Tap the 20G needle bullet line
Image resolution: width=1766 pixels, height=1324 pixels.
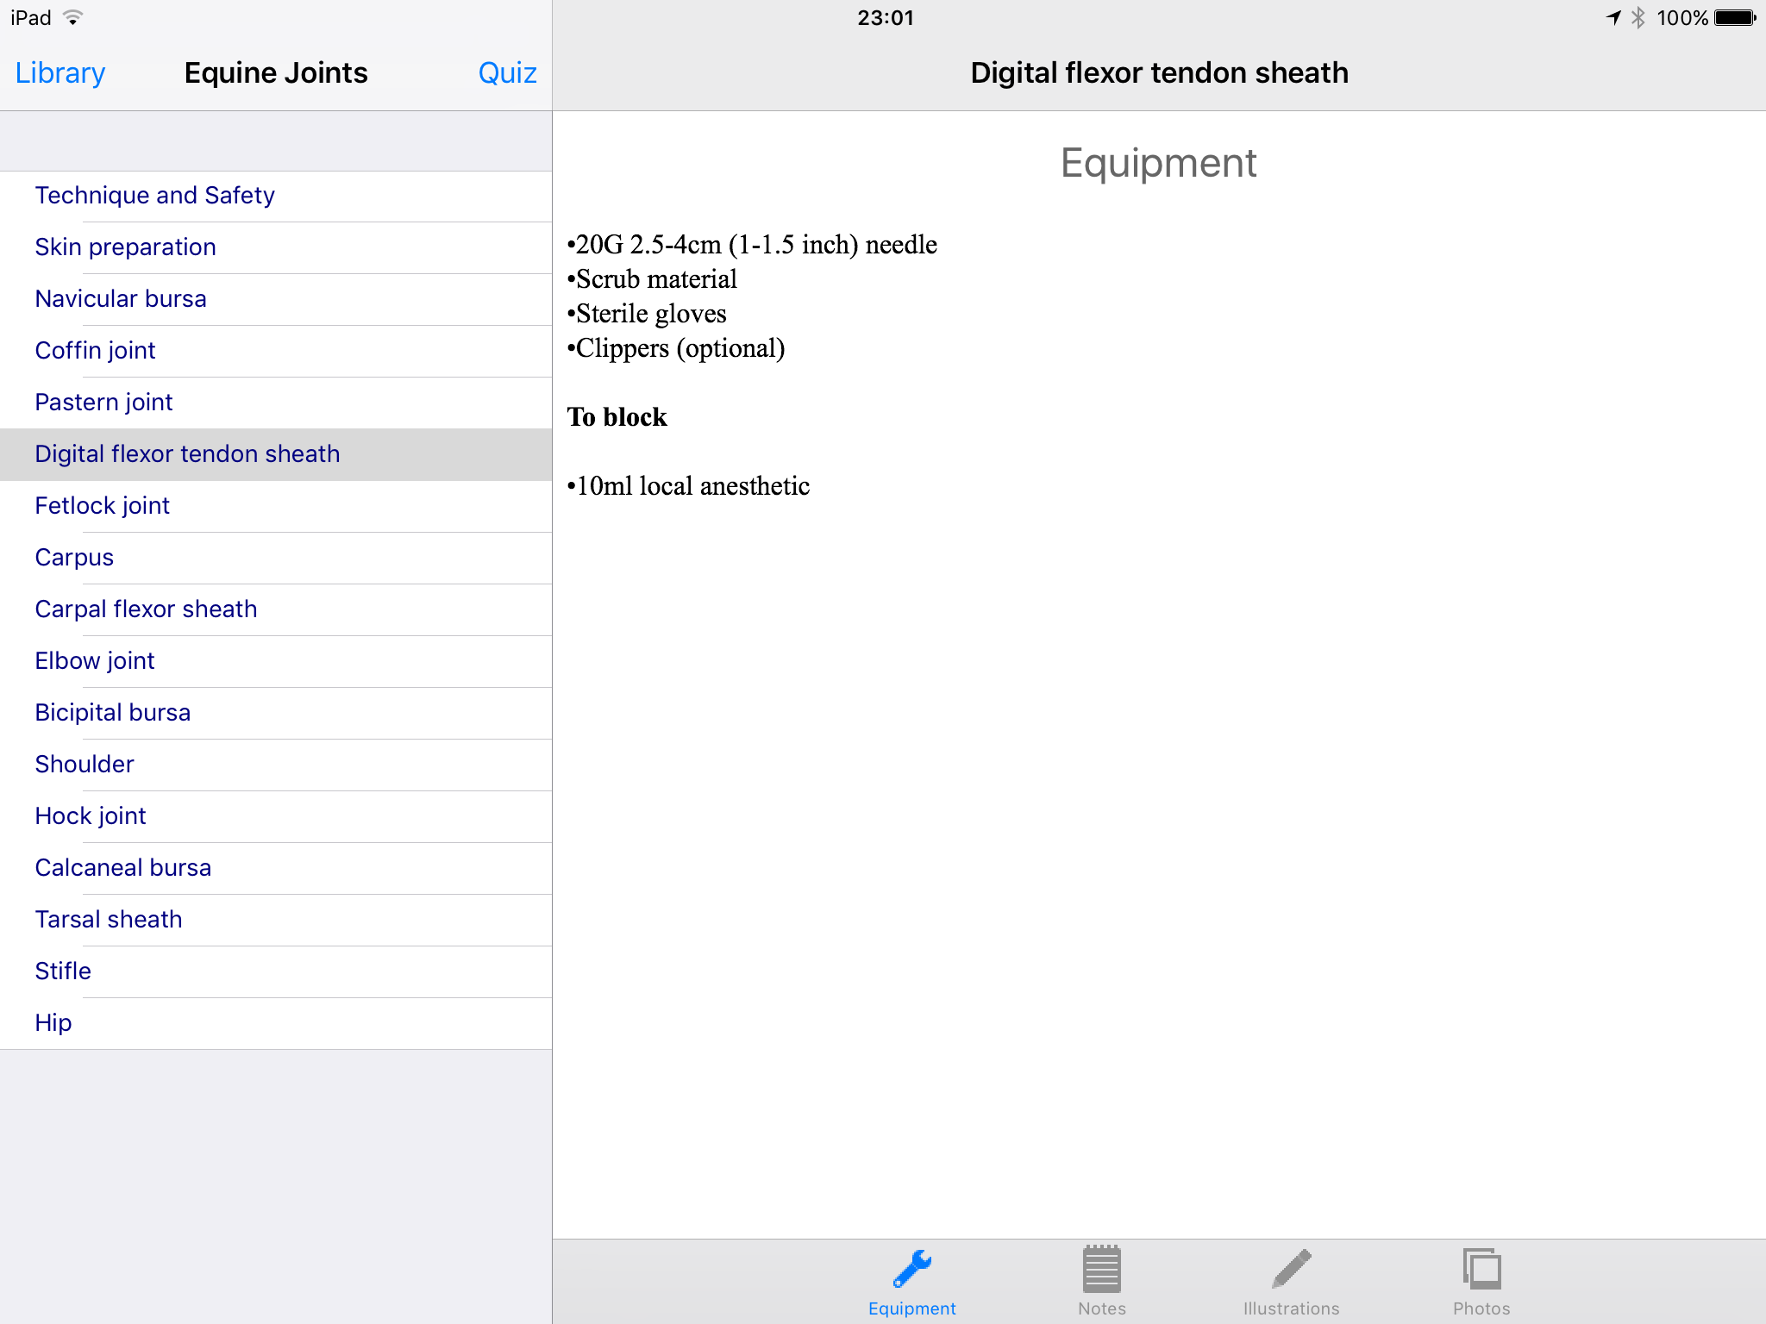(752, 245)
